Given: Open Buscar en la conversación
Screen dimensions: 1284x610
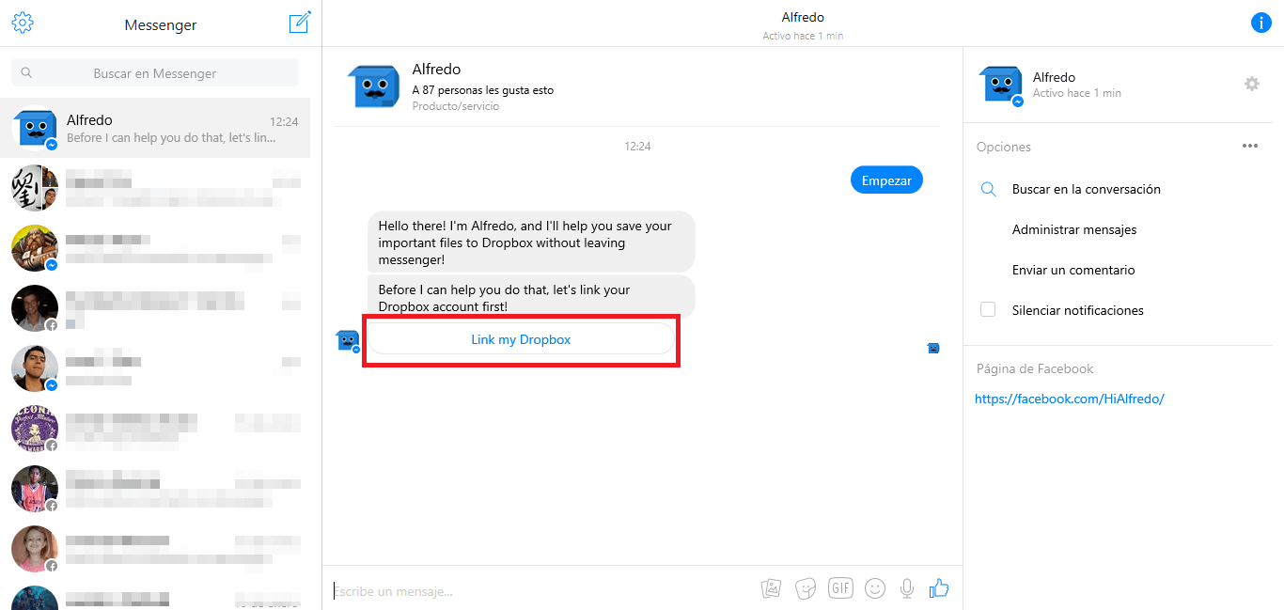Looking at the screenshot, I should tap(1086, 189).
